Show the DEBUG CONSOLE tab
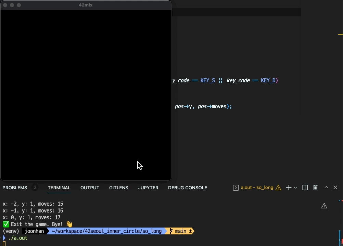 (x=187, y=188)
